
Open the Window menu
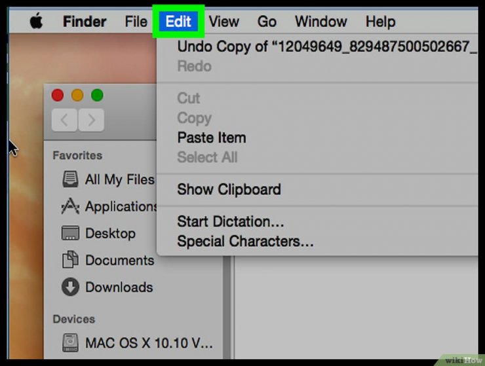click(x=320, y=22)
